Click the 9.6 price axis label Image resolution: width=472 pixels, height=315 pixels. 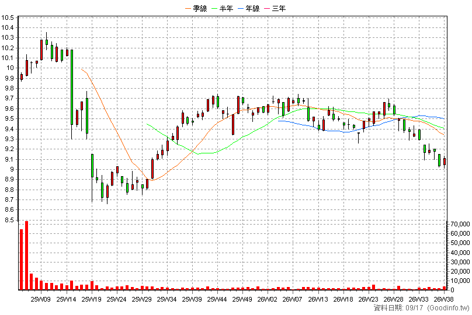click(9, 109)
